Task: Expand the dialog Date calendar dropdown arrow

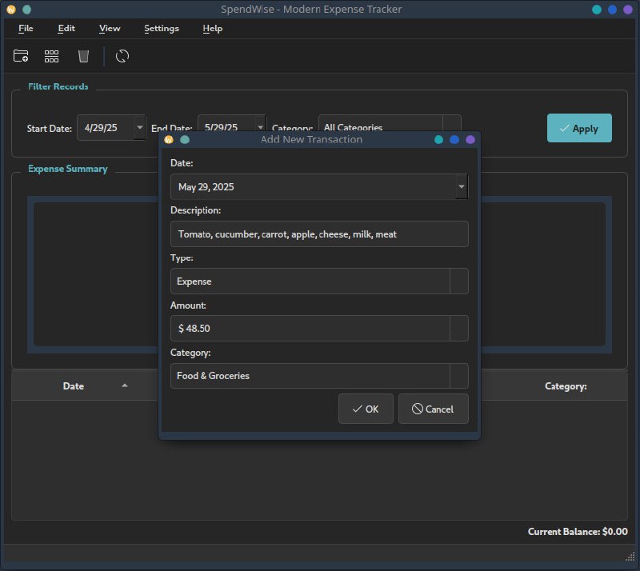Action: tap(462, 186)
